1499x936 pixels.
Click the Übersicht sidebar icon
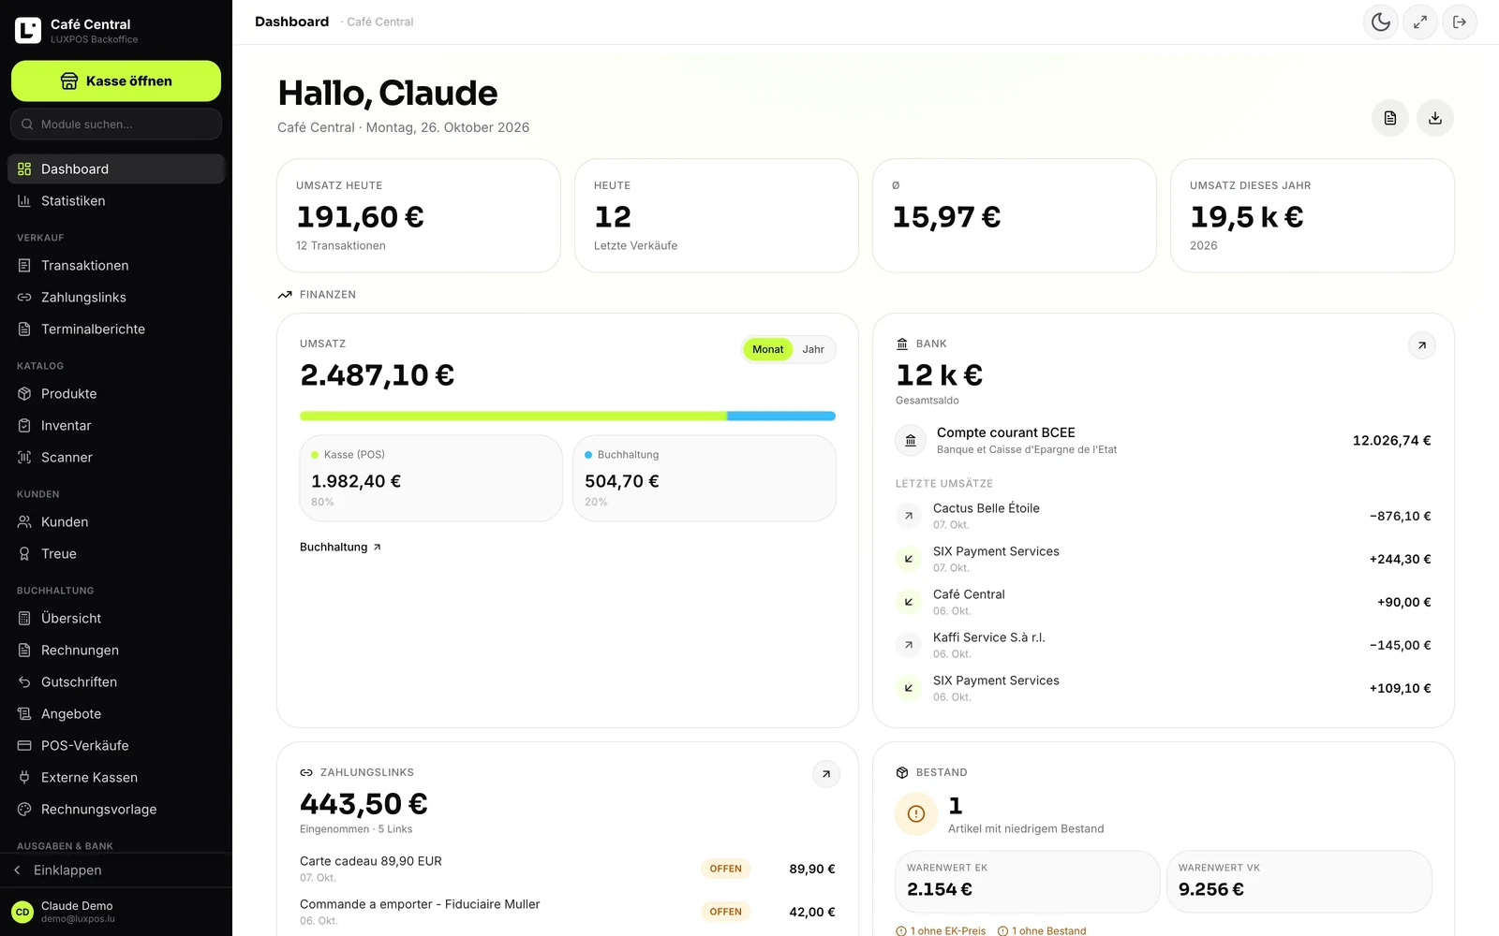pyautogui.click(x=24, y=619)
